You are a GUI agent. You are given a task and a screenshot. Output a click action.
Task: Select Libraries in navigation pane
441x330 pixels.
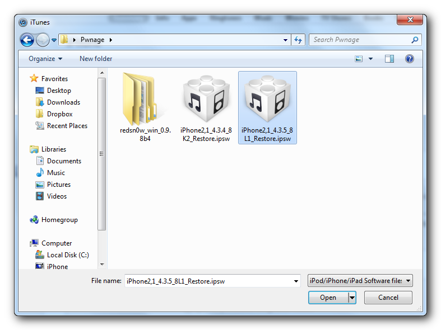[x=54, y=149]
